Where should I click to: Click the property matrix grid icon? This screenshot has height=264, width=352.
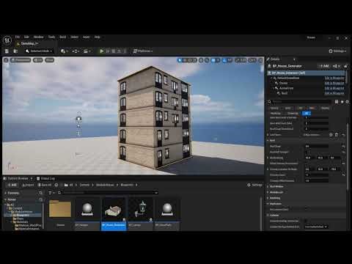pyautogui.click(x=337, y=101)
